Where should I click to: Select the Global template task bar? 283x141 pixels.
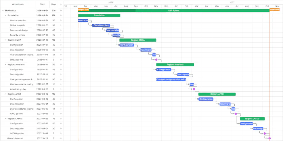click(101, 25)
